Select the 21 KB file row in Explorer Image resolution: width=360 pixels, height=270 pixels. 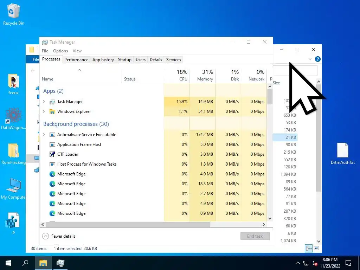tap(285, 137)
